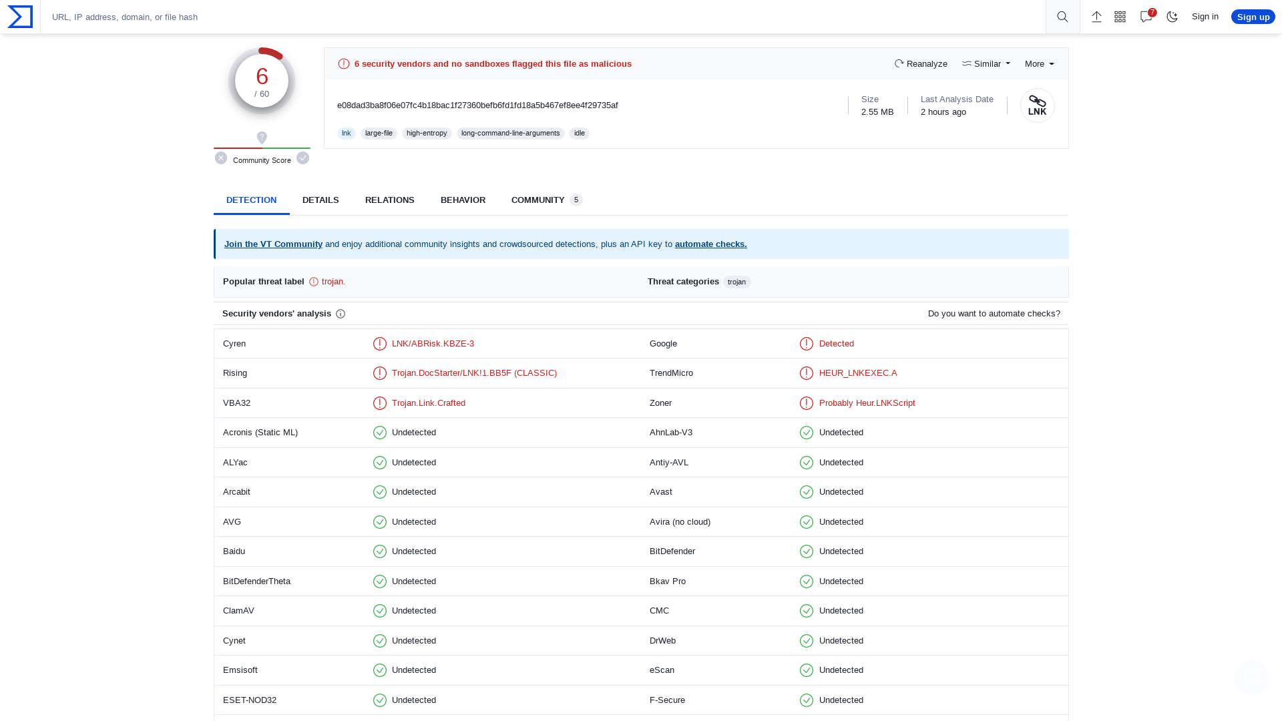Click Do you want to automate checks
The width and height of the screenshot is (1282, 721).
coord(994,314)
